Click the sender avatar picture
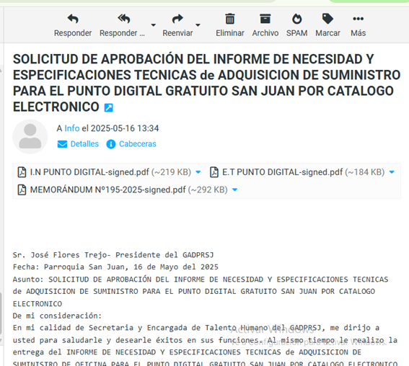The width and height of the screenshot is (409, 366). (x=30, y=136)
